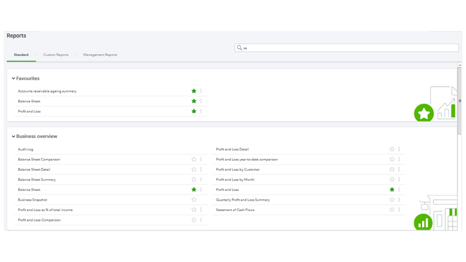Viewport: 466px width, 262px height.
Task: Toggle star for Profit and Loss as % of total income
Action: tap(194, 210)
